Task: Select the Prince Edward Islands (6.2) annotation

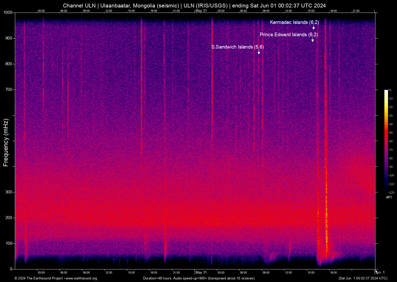Action: point(288,35)
